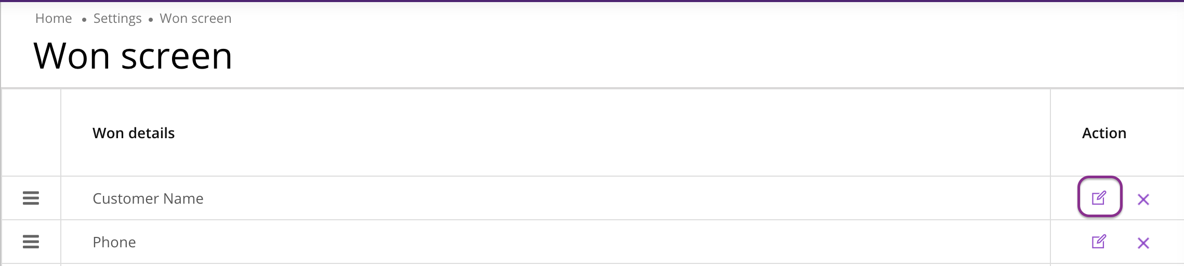
Task: Remove the Phone row
Action: coord(1143,243)
